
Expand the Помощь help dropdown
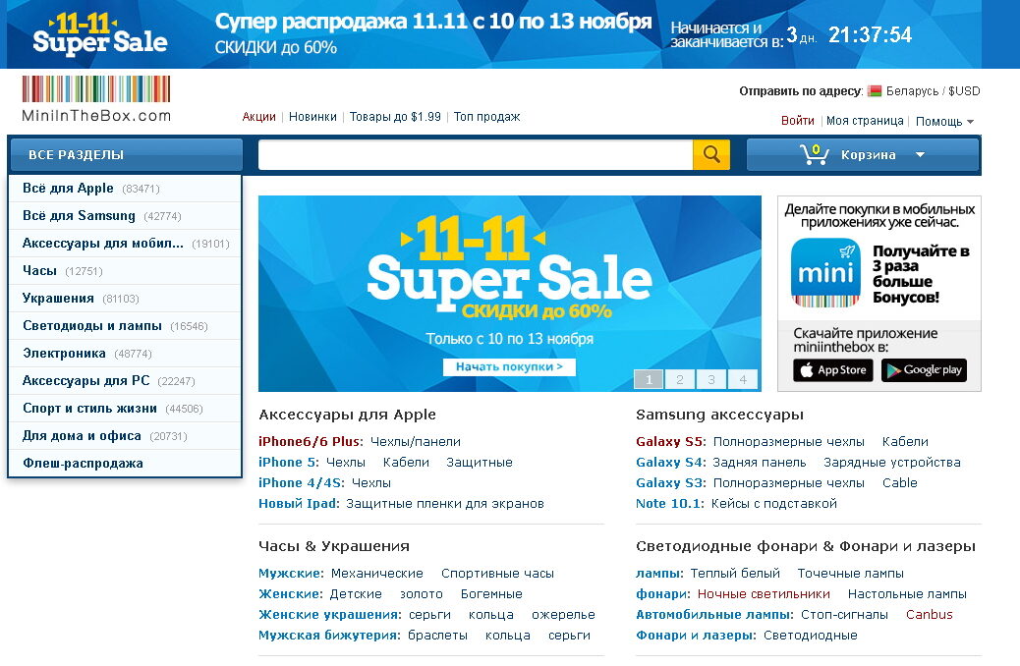coord(944,122)
